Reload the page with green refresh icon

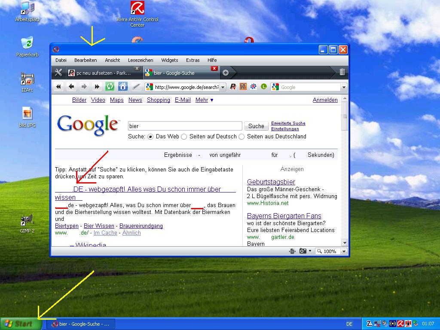click(x=110, y=87)
